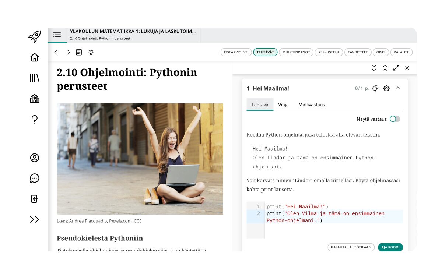
Task: Open help question mark icon
Action: [35, 119]
